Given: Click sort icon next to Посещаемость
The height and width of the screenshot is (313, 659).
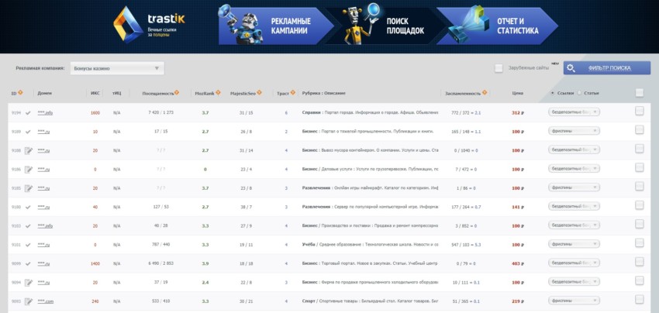Looking at the screenshot, I should click(177, 93).
